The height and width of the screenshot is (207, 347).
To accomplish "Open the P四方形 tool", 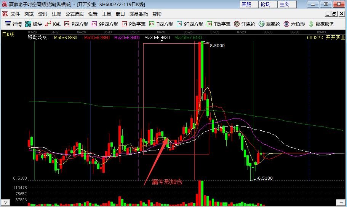I will click(x=76, y=24).
